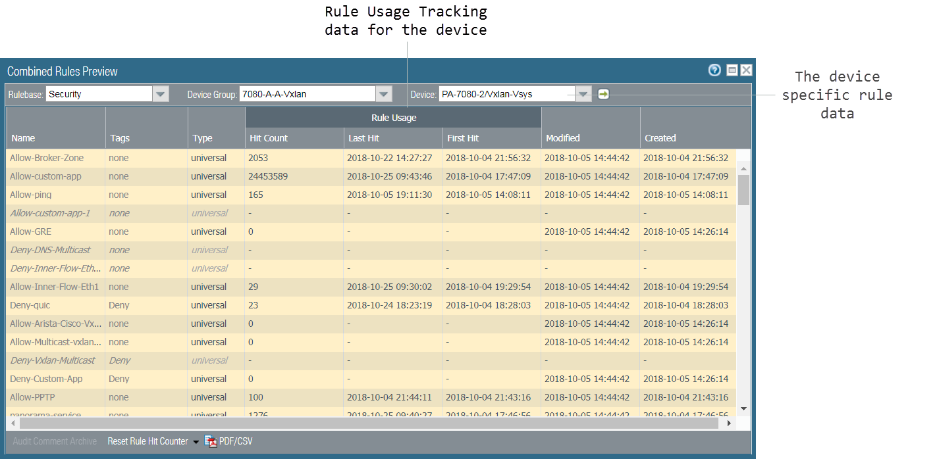The width and height of the screenshot is (937, 459).
Task: Open the Device Group dropdown arrow
Action: [384, 94]
